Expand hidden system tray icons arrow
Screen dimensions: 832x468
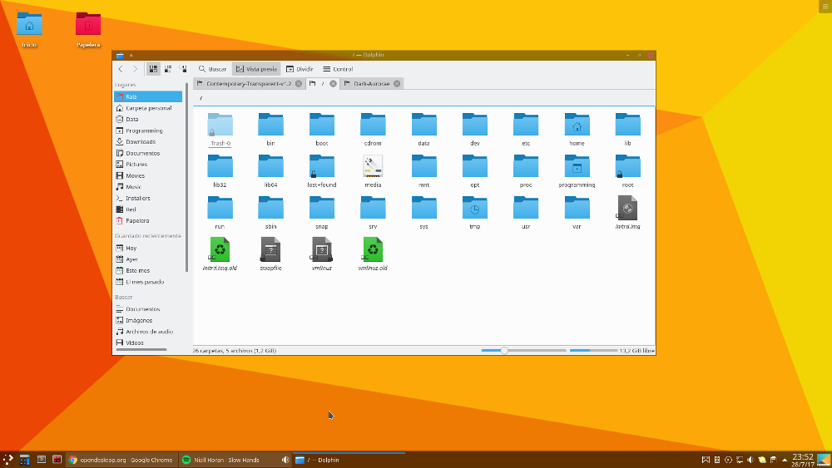(x=785, y=460)
